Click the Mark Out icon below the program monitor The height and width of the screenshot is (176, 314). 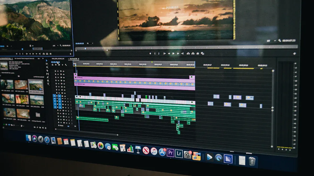click(x=159, y=53)
